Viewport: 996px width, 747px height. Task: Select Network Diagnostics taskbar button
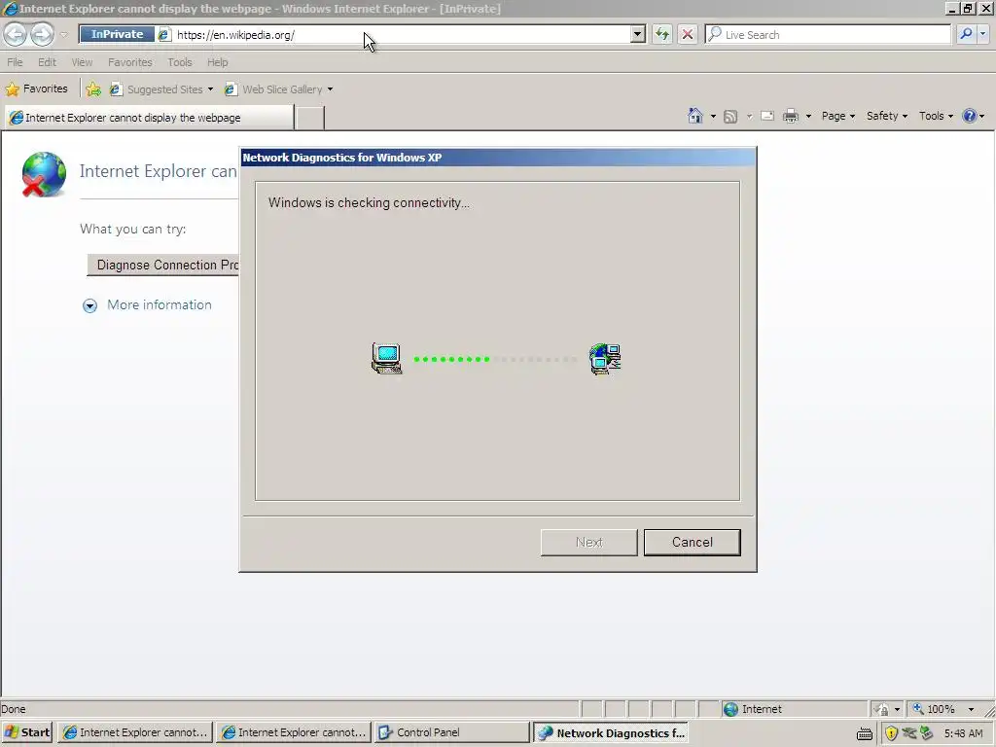(x=610, y=732)
